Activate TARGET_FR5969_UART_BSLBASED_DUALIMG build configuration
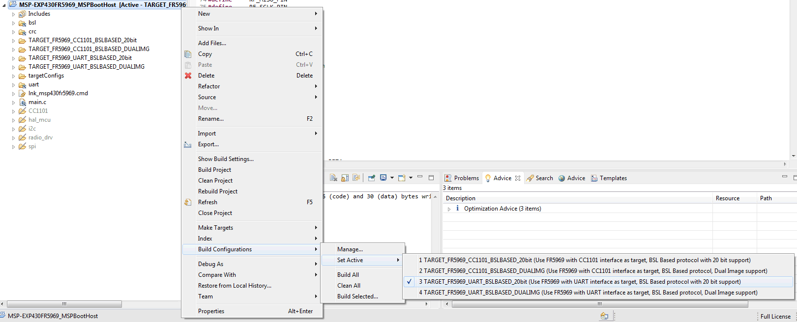This screenshot has height=322, width=797. coord(588,293)
